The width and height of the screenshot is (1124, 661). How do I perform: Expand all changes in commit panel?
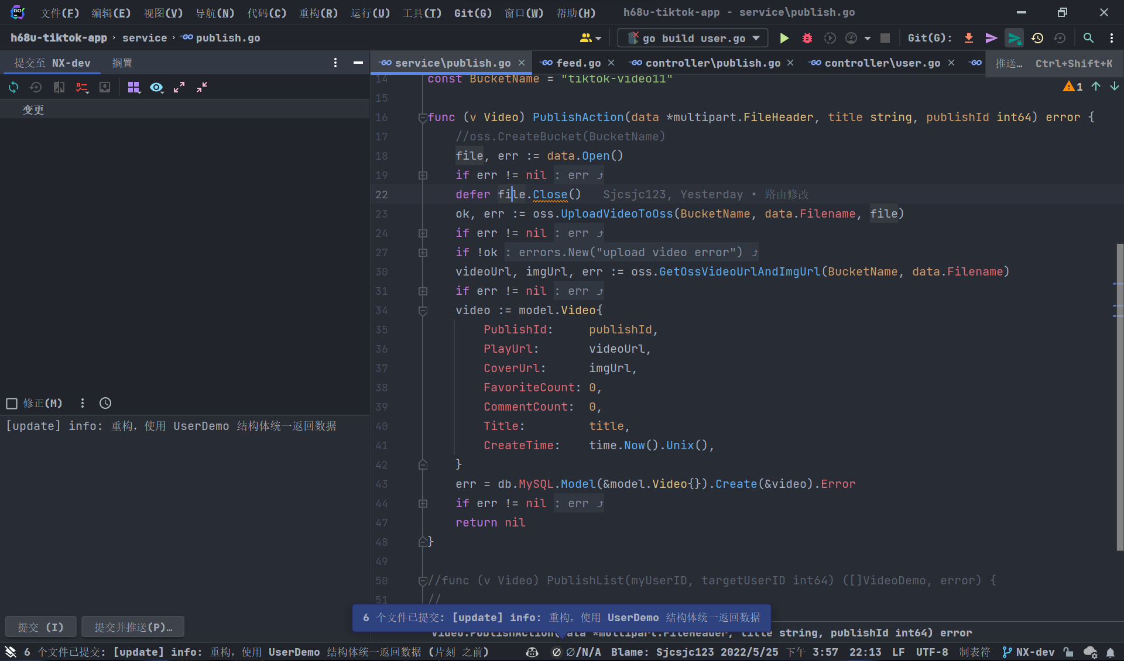(179, 87)
